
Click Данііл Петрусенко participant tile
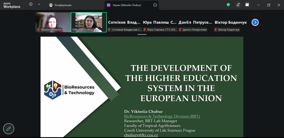point(195,23)
